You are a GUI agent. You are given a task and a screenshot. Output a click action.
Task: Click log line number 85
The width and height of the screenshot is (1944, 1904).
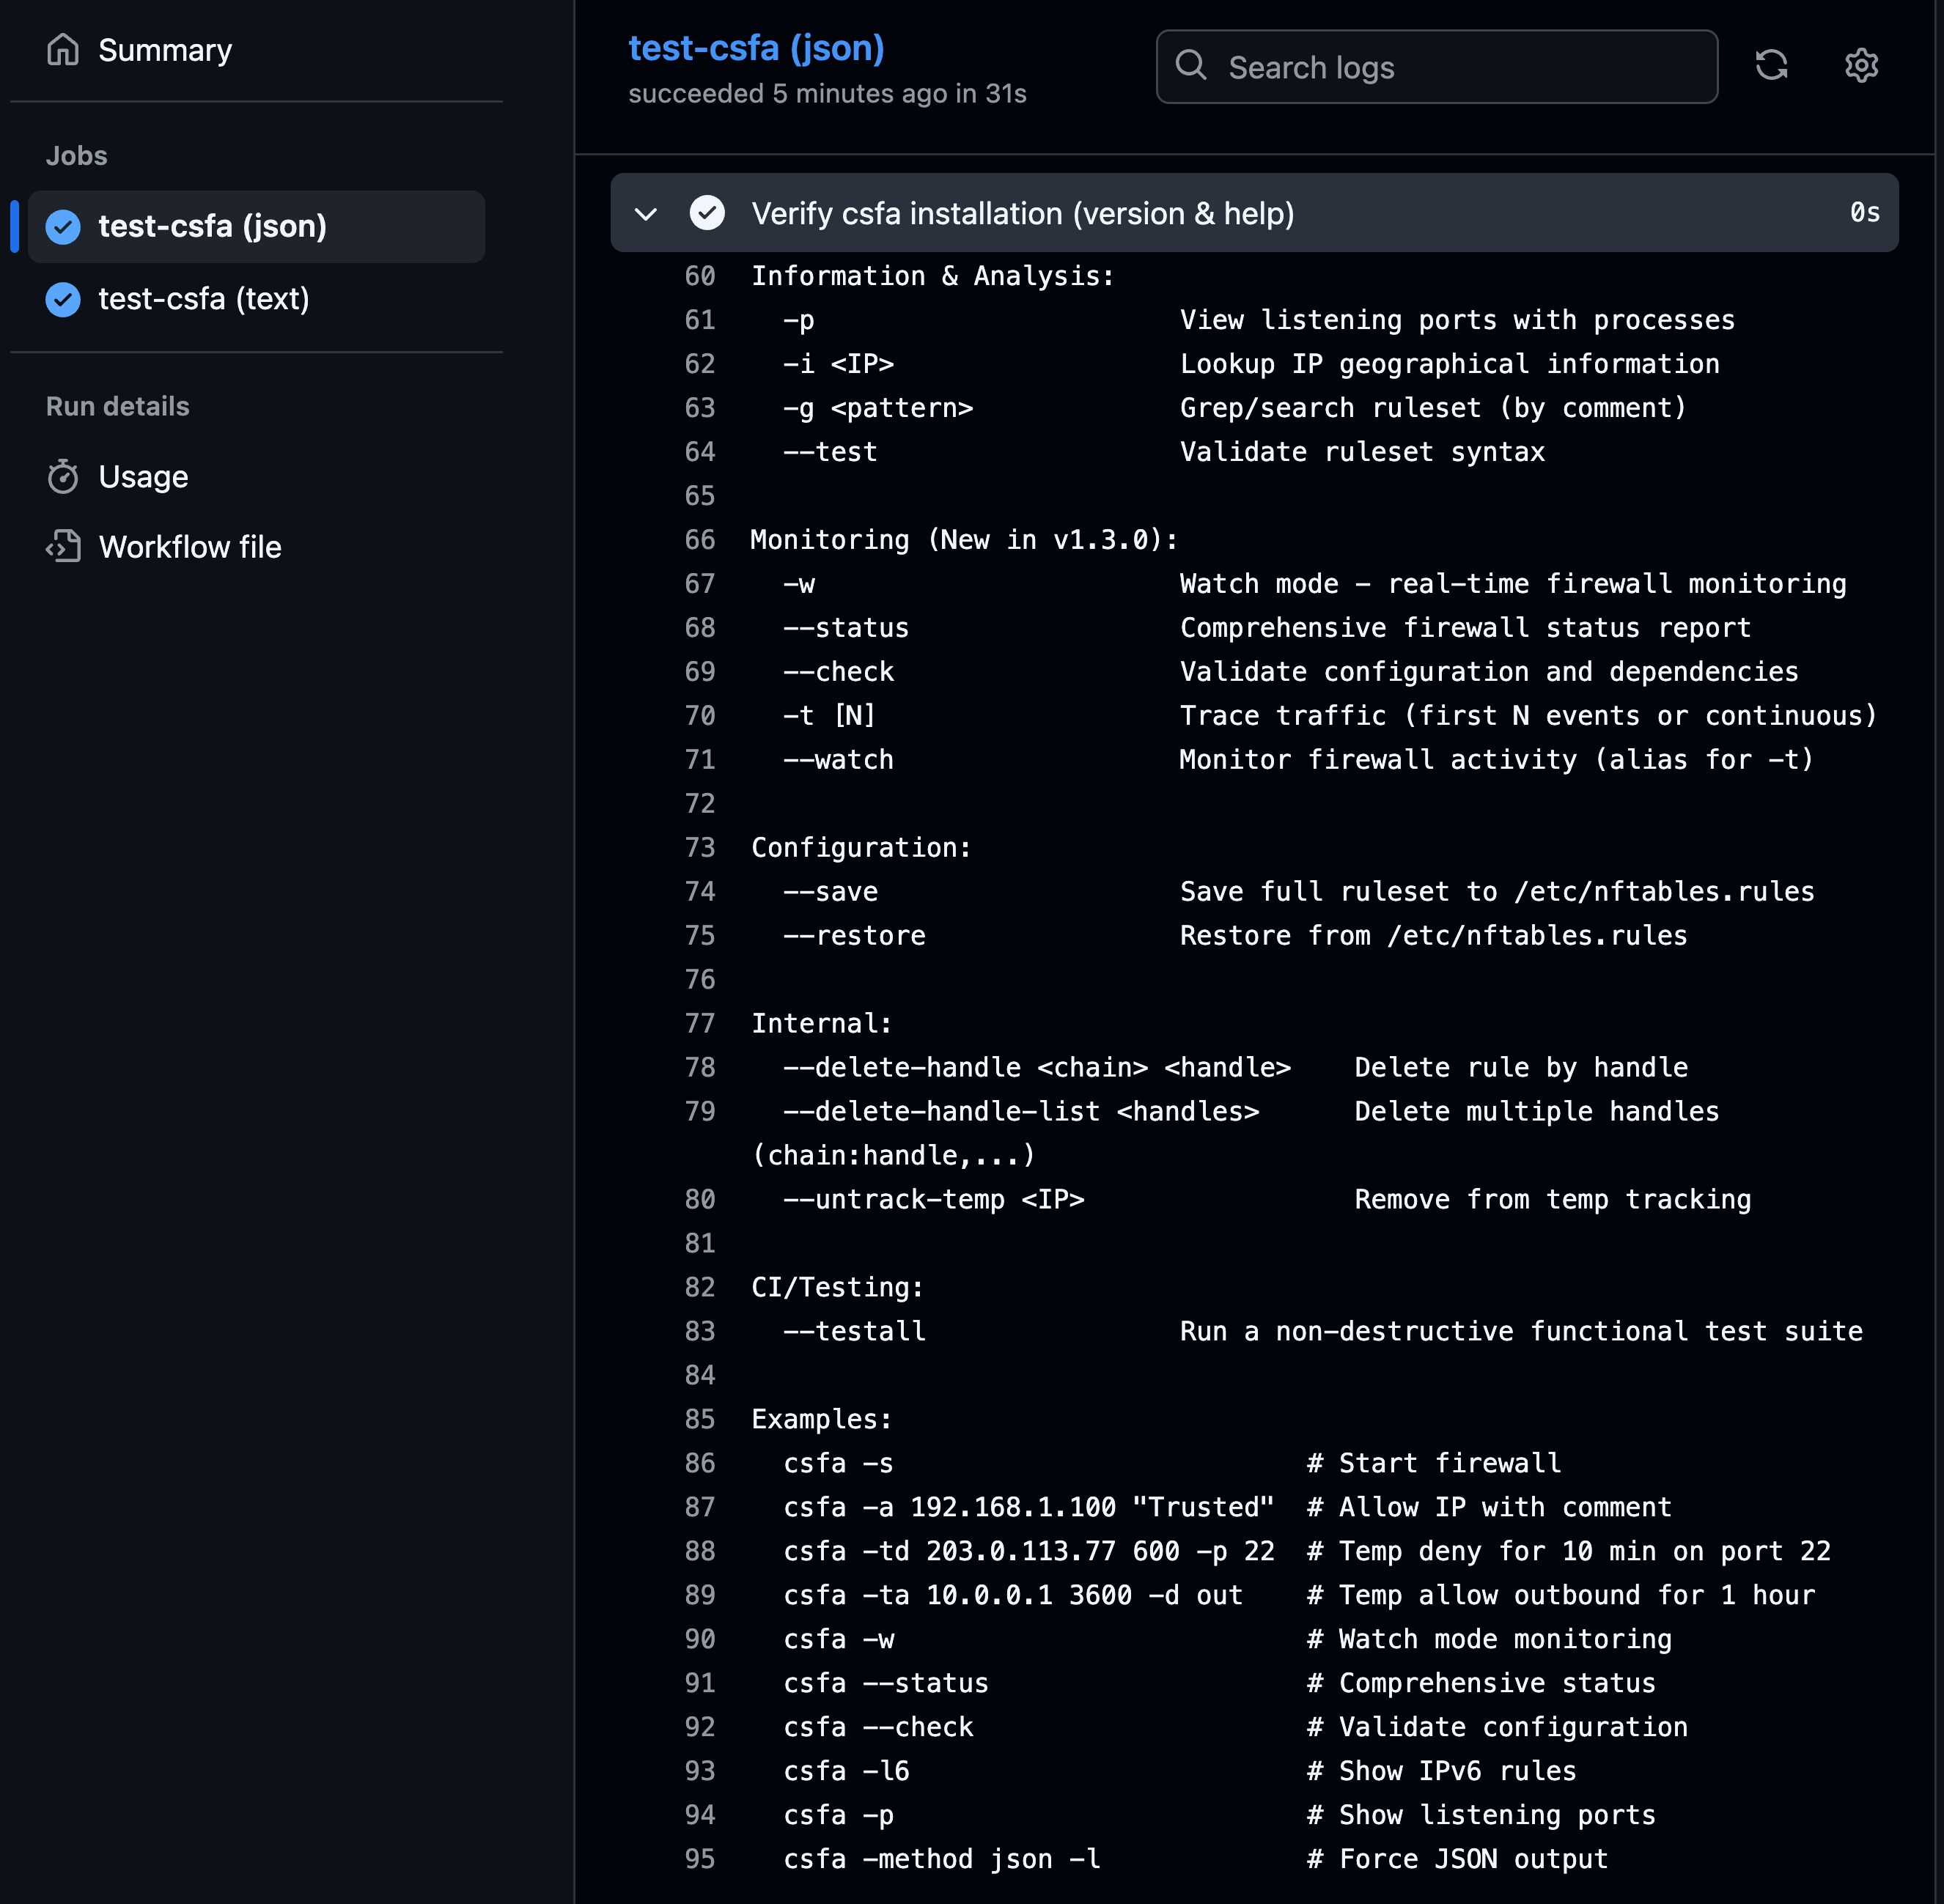699,1420
